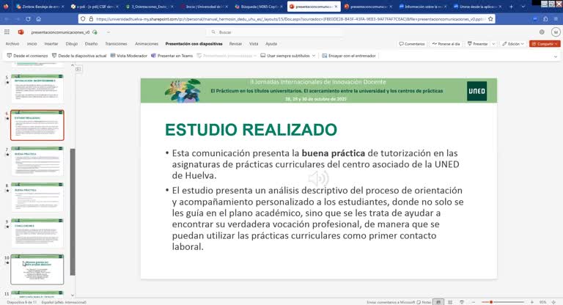The image size is (563, 305).
Task: Collapse the slide thumbnail pane icon
Action: 78,69
